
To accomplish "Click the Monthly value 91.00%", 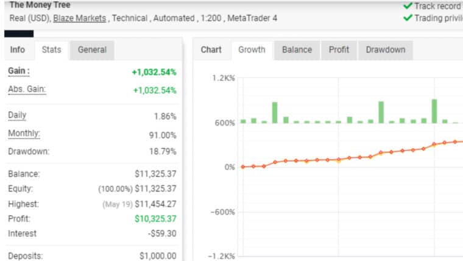I will point(163,135).
